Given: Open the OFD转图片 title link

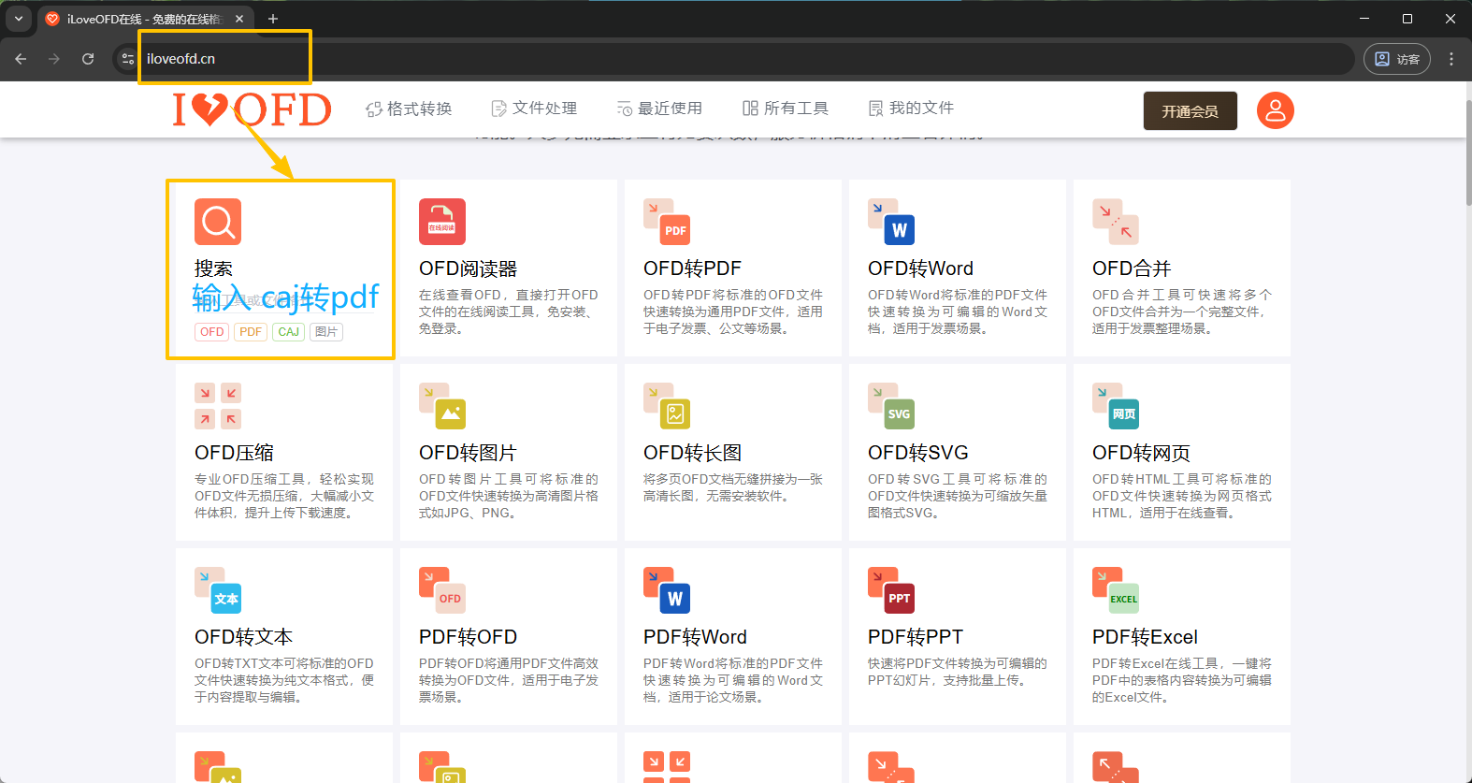Looking at the screenshot, I should 468,453.
